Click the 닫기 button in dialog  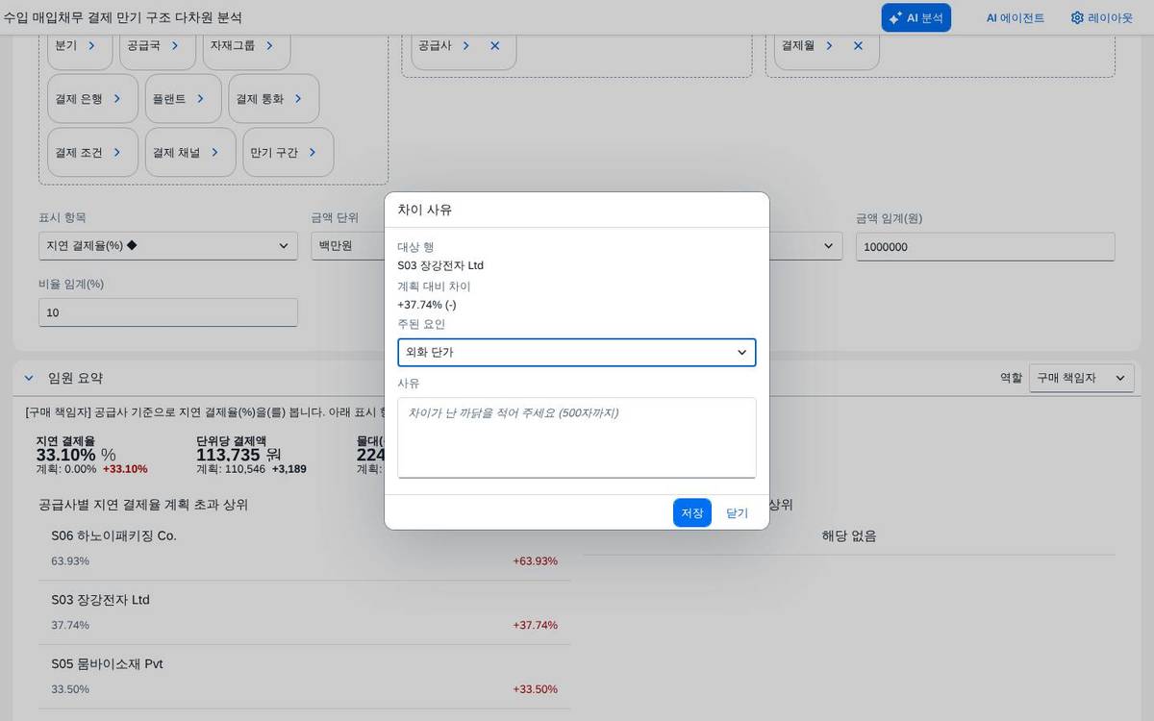point(737,512)
